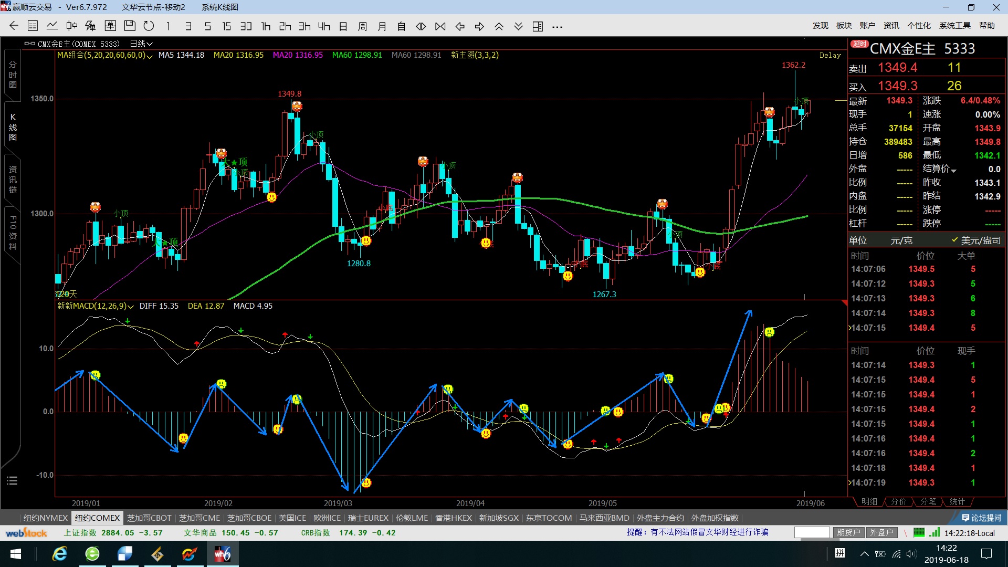Switch to 芝加哥CBOT exchange tab
Image resolution: width=1008 pixels, height=567 pixels.
point(149,518)
